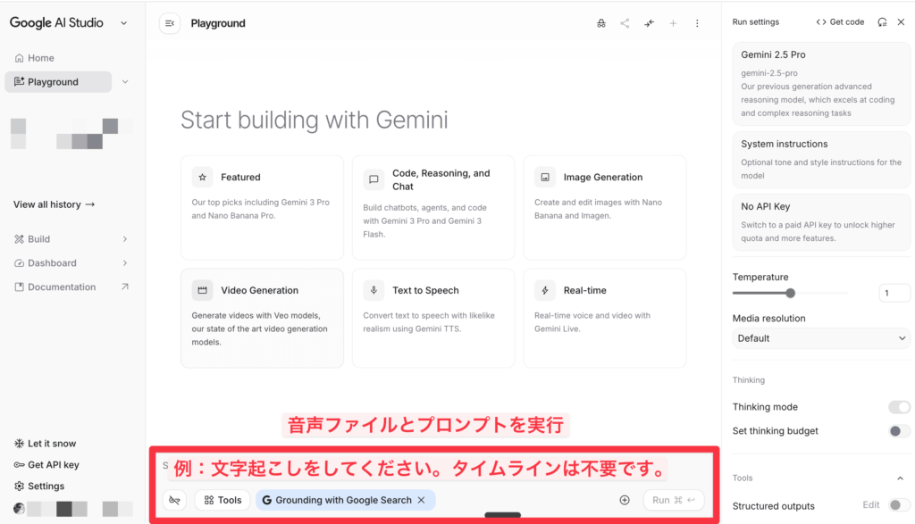
Task: Click the reset settings icon beside Get code
Action: coord(883,22)
